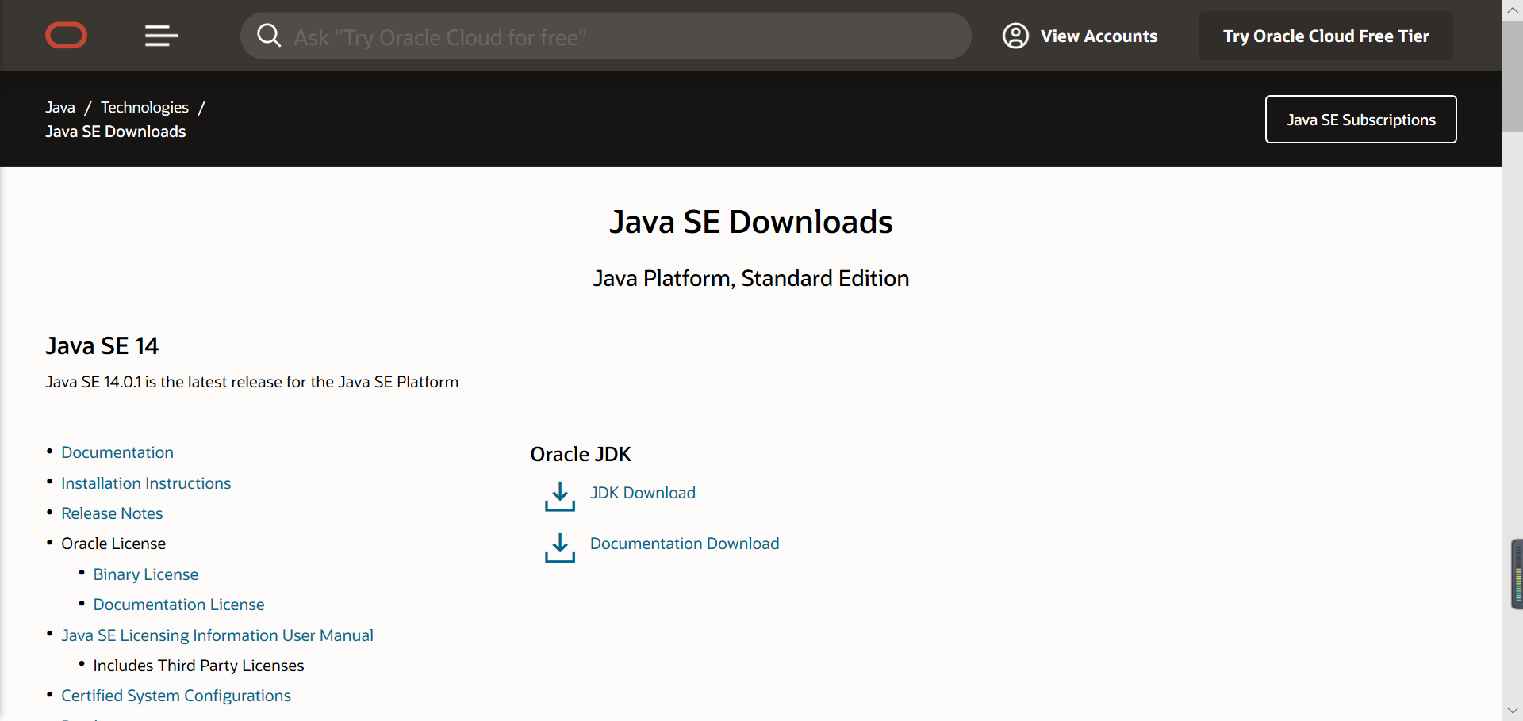Click scrollbar down arrow
The width and height of the screenshot is (1523, 721).
point(1513,711)
